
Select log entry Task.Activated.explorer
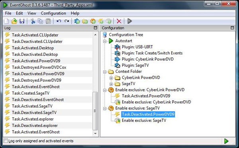point(33,119)
